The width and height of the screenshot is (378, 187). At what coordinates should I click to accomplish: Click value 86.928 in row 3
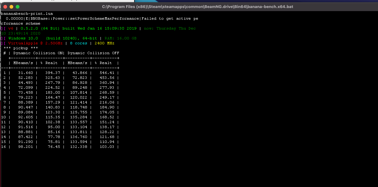80,83
